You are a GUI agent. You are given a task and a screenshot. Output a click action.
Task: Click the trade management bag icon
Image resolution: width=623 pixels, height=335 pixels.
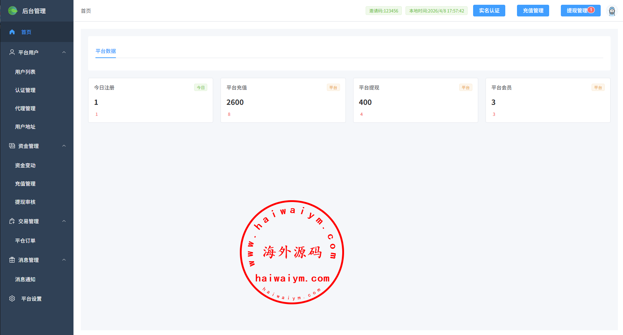(12, 221)
